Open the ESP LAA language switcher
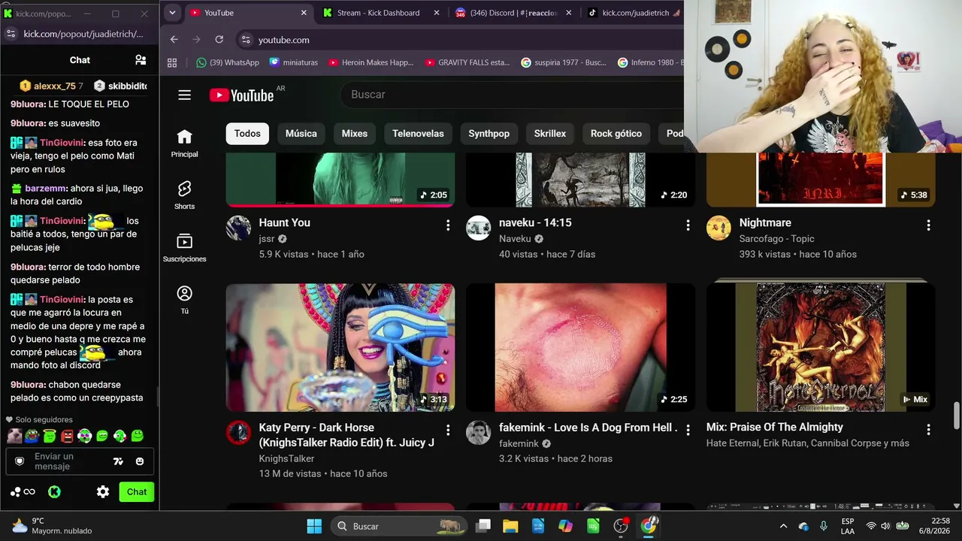Image resolution: width=962 pixels, height=541 pixels. (x=847, y=526)
